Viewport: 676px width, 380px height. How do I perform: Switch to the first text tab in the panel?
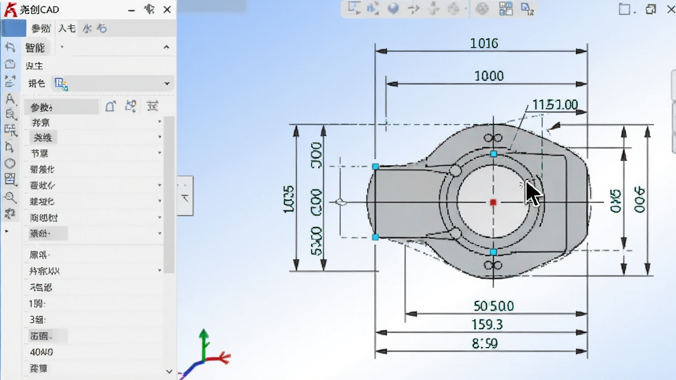tap(41, 28)
